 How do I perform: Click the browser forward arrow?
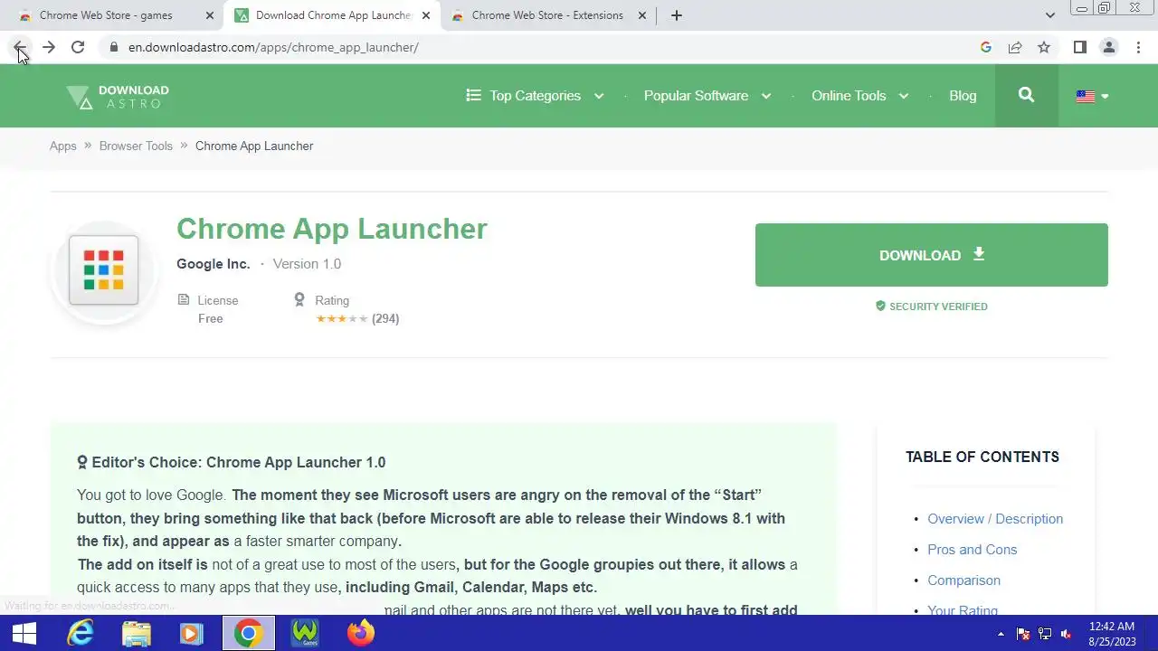pos(49,47)
